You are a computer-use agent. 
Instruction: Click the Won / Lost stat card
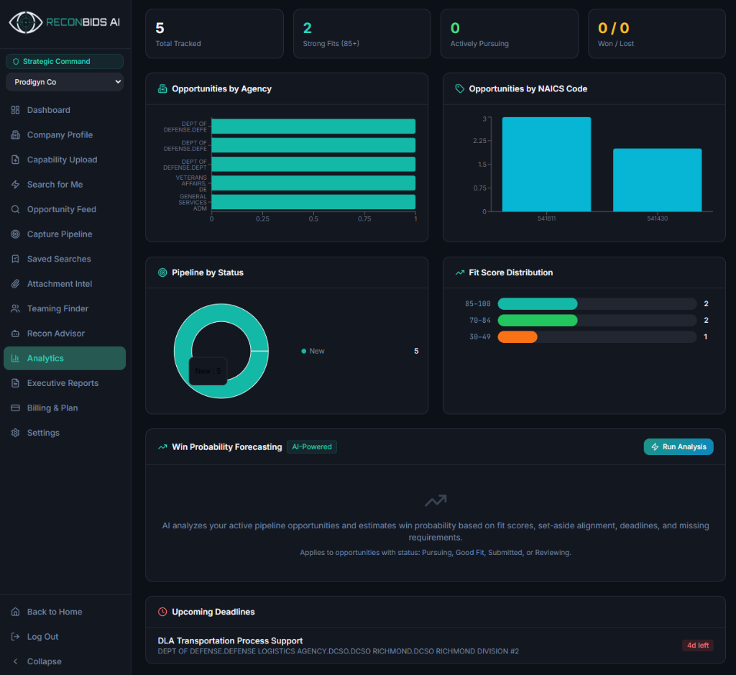click(x=657, y=34)
